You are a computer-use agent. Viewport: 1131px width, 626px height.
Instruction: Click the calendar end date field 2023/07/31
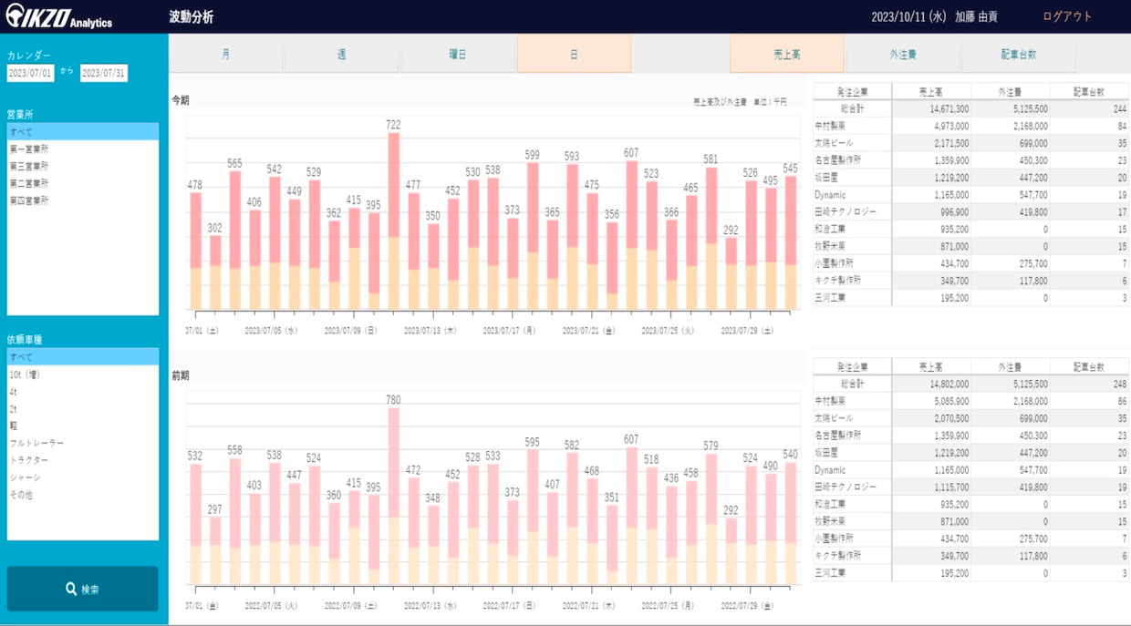click(x=104, y=73)
